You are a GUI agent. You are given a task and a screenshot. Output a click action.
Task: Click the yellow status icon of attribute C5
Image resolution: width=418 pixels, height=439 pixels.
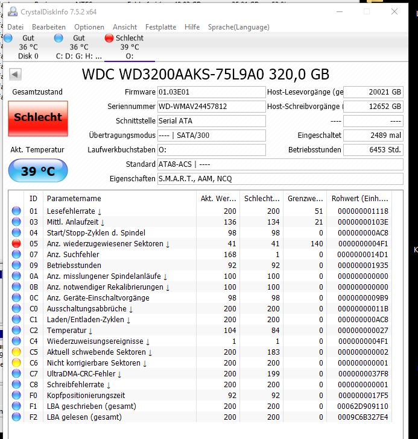(16, 352)
